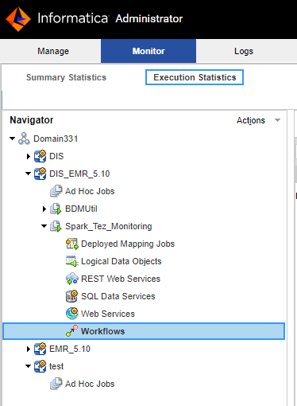This screenshot has height=406, width=297.
Task: Expand the DIS service node
Action: point(29,156)
